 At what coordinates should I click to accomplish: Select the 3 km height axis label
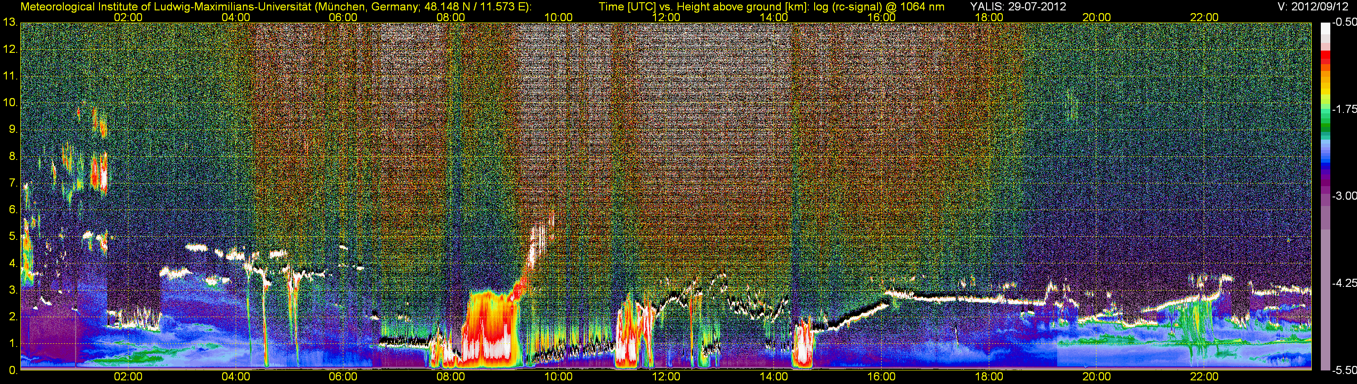pyautogui.click(x=13, y=290)
